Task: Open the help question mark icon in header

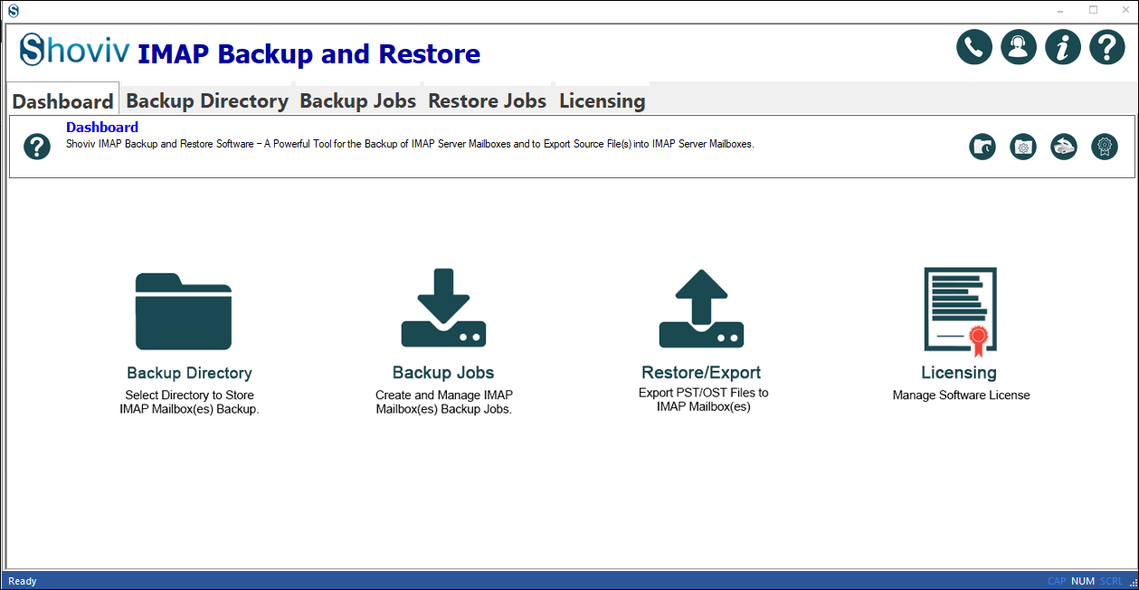Action: click(x=1107, y=47)
